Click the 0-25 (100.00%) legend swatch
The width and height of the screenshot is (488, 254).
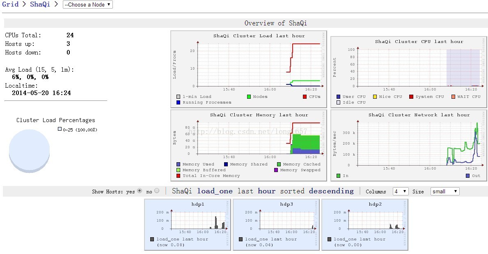pos(60,129)
